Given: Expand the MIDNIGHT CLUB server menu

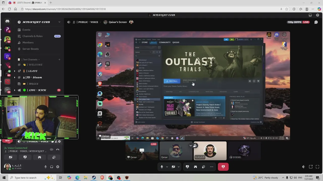Looking at the screenshot, I should tap(59, 22).
